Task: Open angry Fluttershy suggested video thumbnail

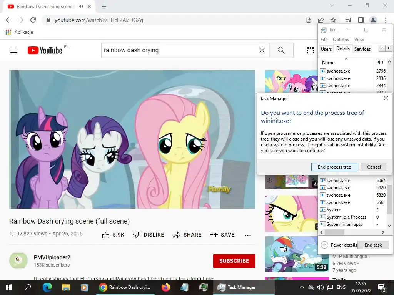Action: (291, 213)
